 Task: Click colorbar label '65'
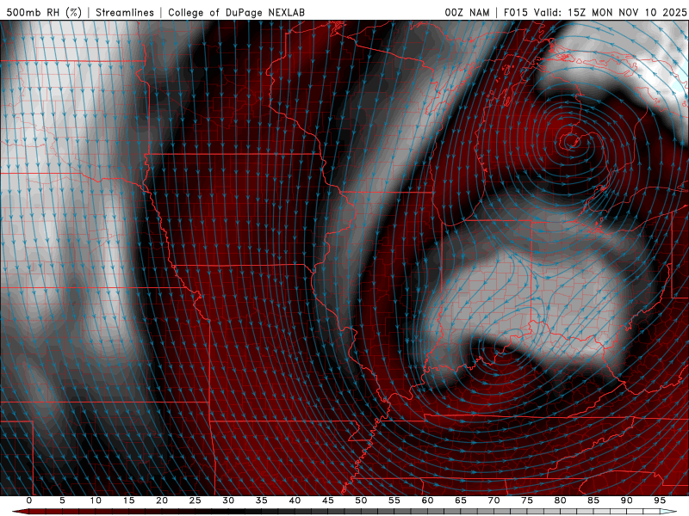tap(461, 501)
